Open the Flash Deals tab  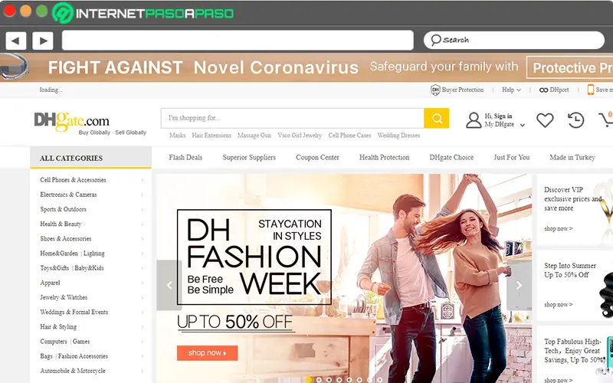(185, 158)
